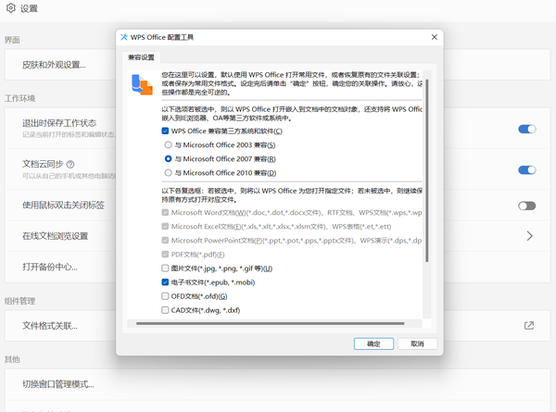Click the dialog's horizontal scrollbar
The height and width of the screenshot is (412, 556).
pyautogui.click(x=271, y=323)
